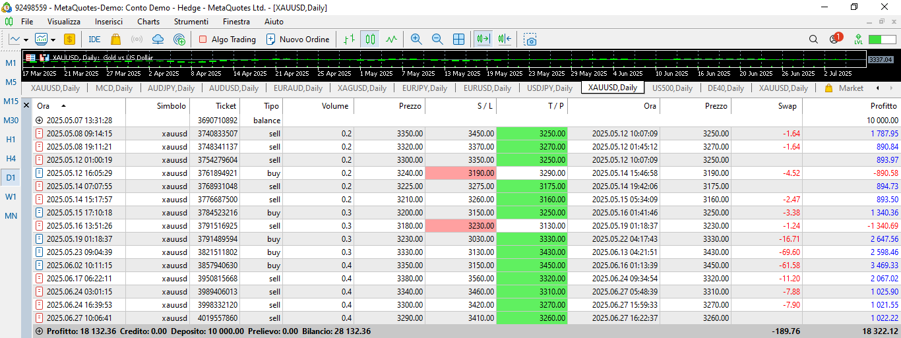This screenshot has height=338, width=901.
Task: Open the IDE MetaEditor button
Action: coord(94,40)
